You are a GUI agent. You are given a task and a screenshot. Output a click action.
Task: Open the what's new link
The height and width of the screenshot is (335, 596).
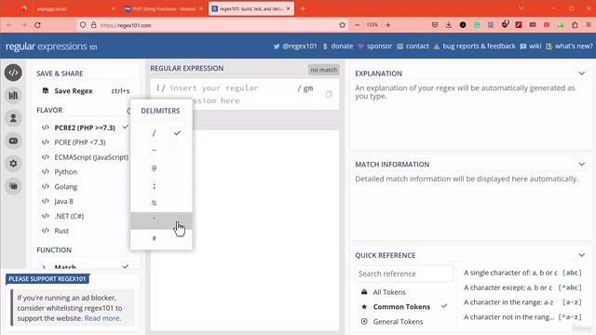pos(569,47)
